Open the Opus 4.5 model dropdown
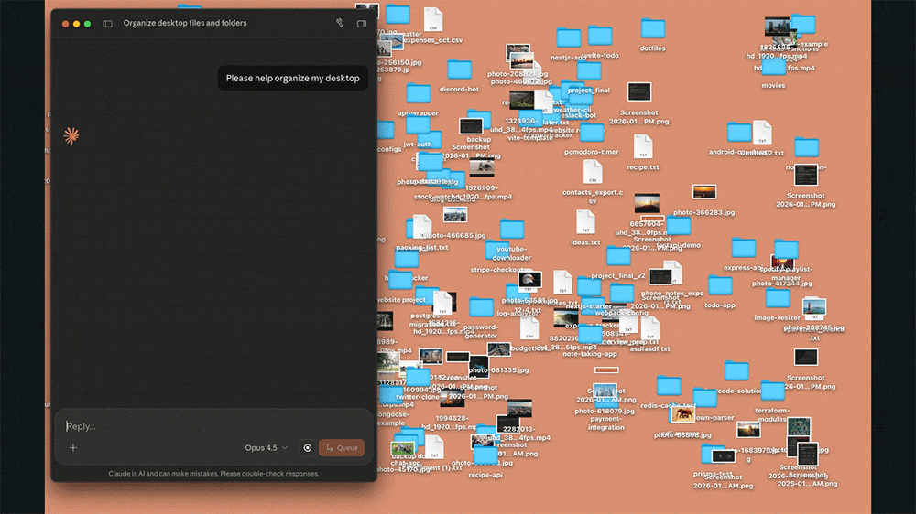 click(x=266, y=448)
